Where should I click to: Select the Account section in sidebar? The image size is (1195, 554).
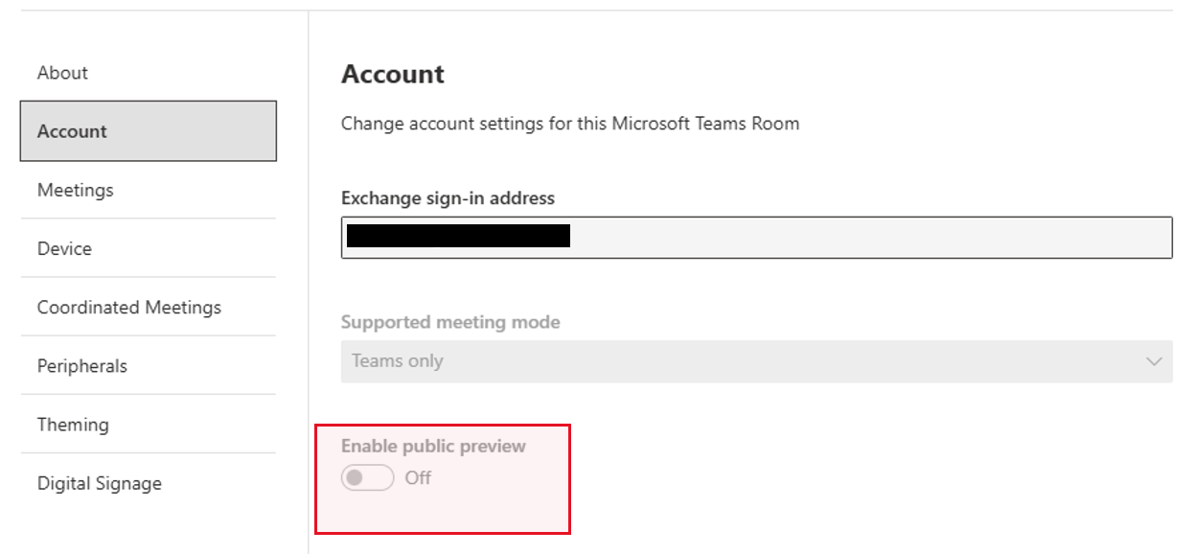148,131
